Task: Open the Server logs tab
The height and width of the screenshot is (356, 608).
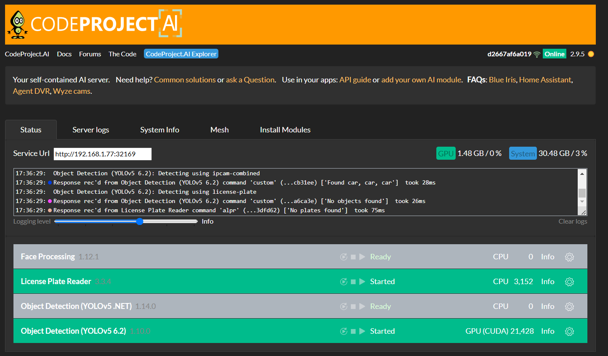Action: coord(90,130)
